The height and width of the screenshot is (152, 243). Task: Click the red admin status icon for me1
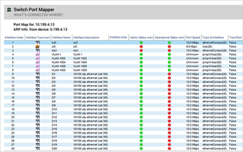coord(141,50)
